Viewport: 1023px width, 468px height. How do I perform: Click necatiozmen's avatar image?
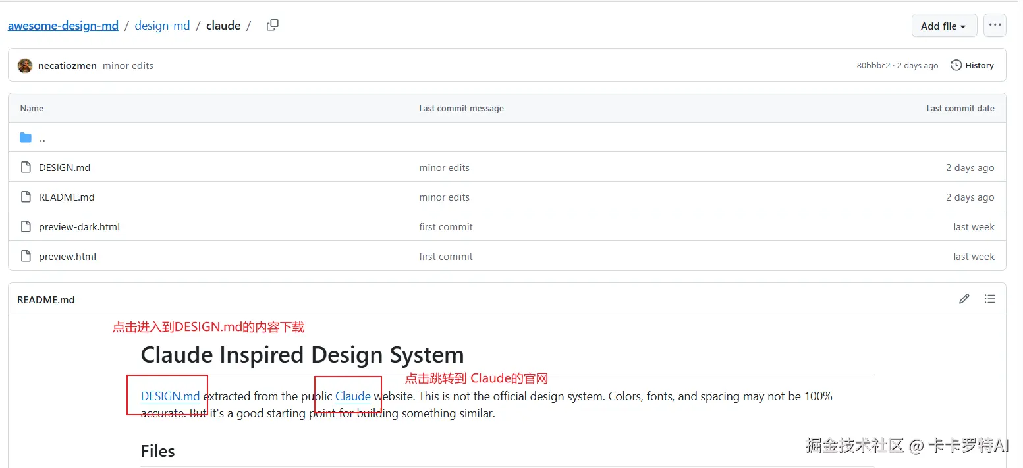[25, 65]
